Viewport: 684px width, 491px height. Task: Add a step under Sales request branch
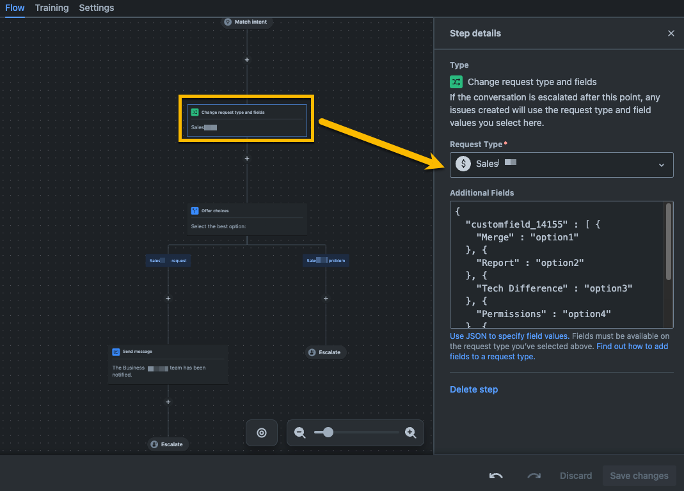click(168, 299)
